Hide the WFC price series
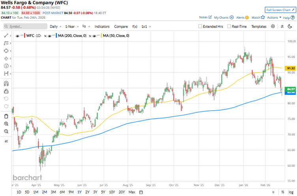The image size is (297, 196). (x=18, y=36)
